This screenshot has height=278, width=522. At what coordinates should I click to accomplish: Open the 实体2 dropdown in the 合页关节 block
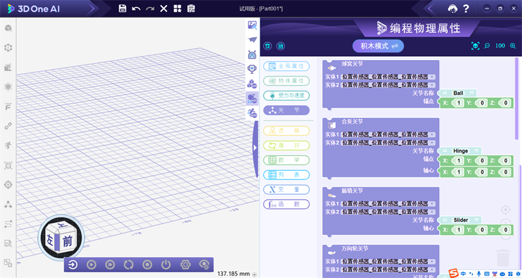pyautogui.click(x=431, y=142)
